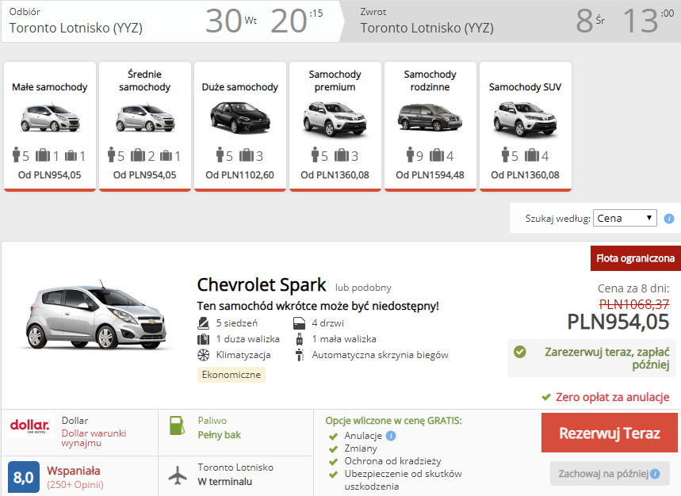The image size is (681, 496).
Task: Click the gearshift icon for automatic transmission
Action: [x=299, y=355]
